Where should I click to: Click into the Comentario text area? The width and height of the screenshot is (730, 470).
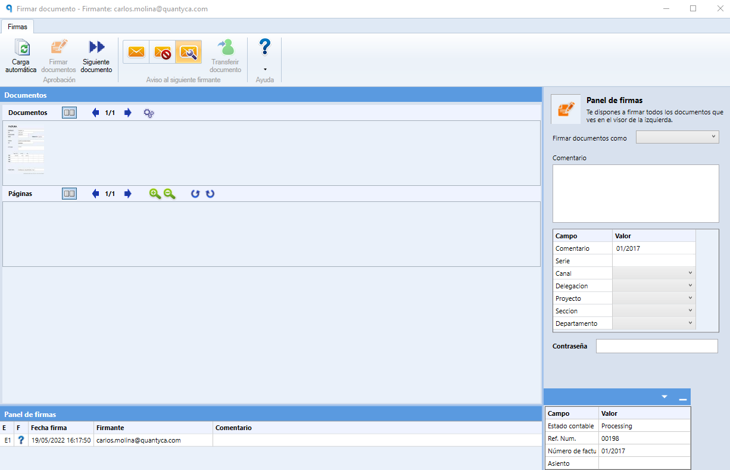(636, 194)
